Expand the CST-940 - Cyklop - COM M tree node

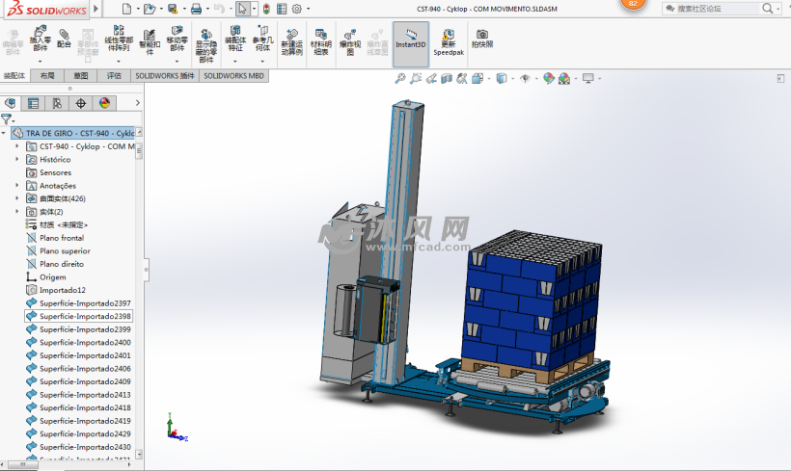tap(16, 146)
